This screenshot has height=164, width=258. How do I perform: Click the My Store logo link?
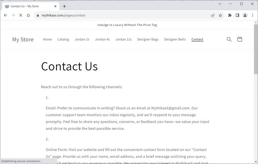23,40
